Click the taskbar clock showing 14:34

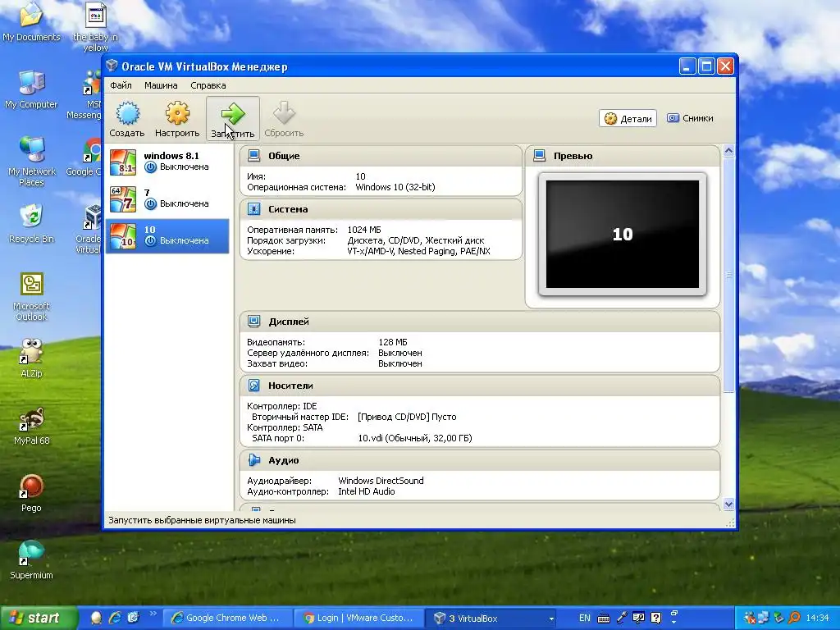tap(817, 618)
